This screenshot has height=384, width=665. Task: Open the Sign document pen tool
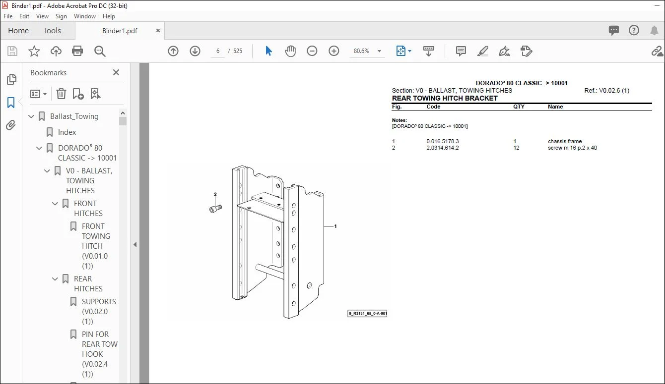(x=505, y=51)
